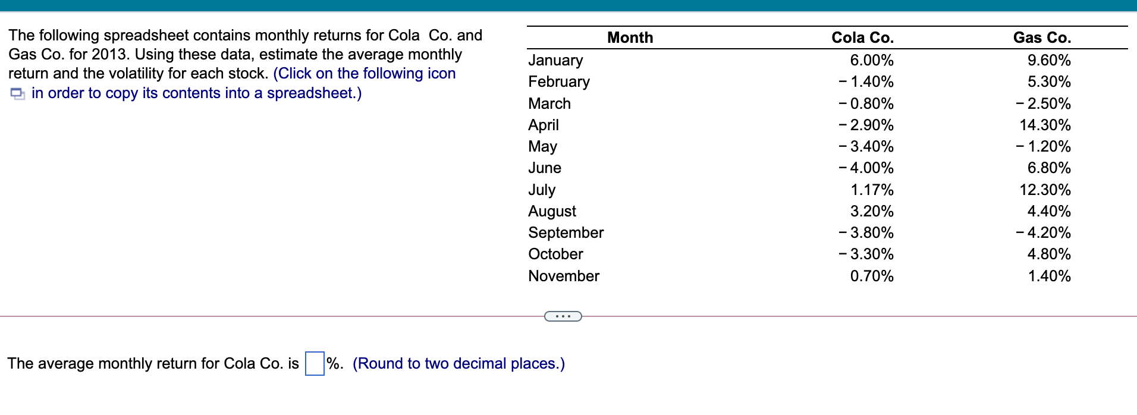The height and width of the screenshot is (415, 1137).
Task: Click the Round to two decimal places hint
Action: point(458,363)
